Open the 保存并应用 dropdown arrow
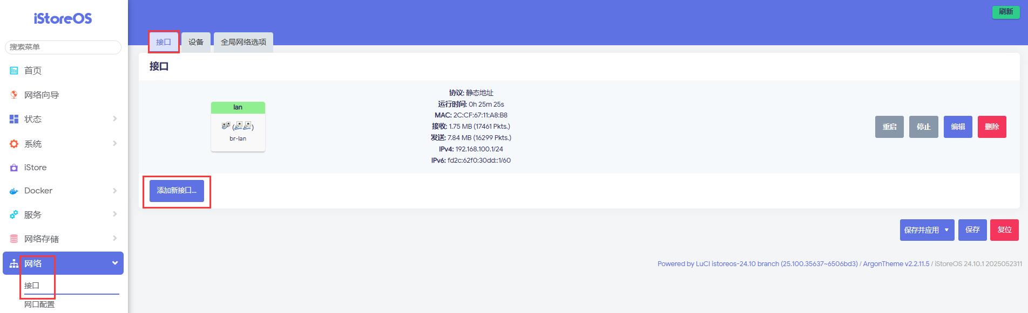The width and height of the screenshot is (1028, 313). 946,229
